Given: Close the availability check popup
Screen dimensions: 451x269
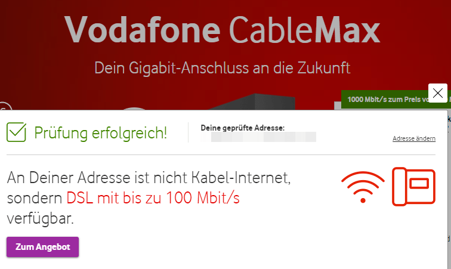Looking at the screenshot, I should (437, 93).
